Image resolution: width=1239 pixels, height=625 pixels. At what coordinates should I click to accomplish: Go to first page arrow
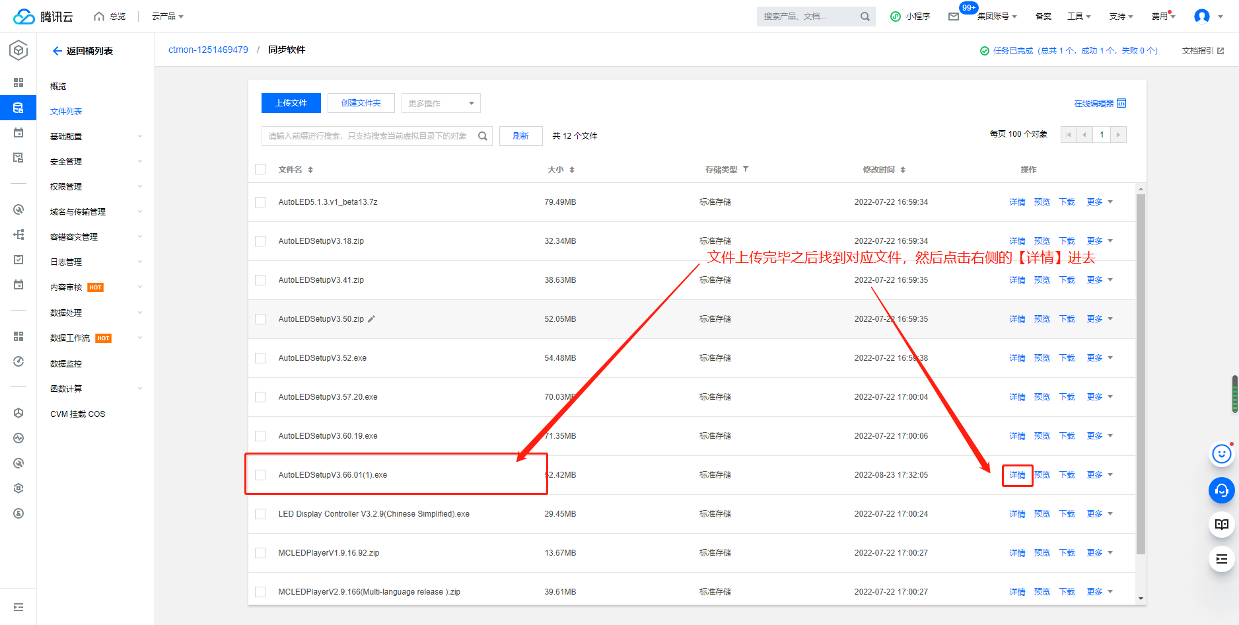click(1069, 135)
